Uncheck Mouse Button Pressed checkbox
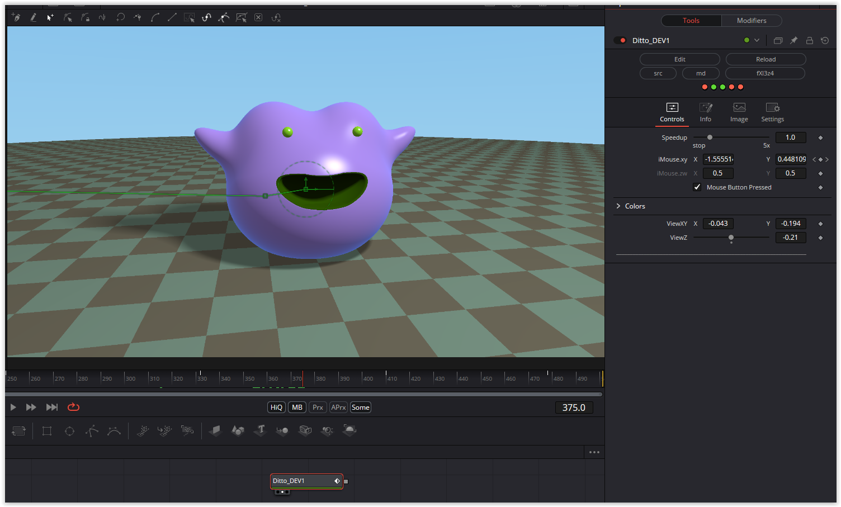Screen dimensions: 841x507 tap(697, 187)
